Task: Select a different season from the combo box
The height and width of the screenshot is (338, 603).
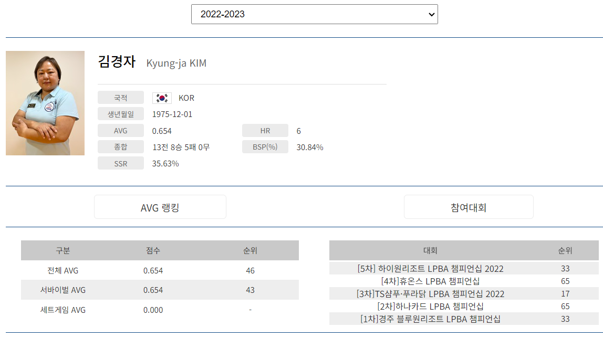Action: point(314,14)
